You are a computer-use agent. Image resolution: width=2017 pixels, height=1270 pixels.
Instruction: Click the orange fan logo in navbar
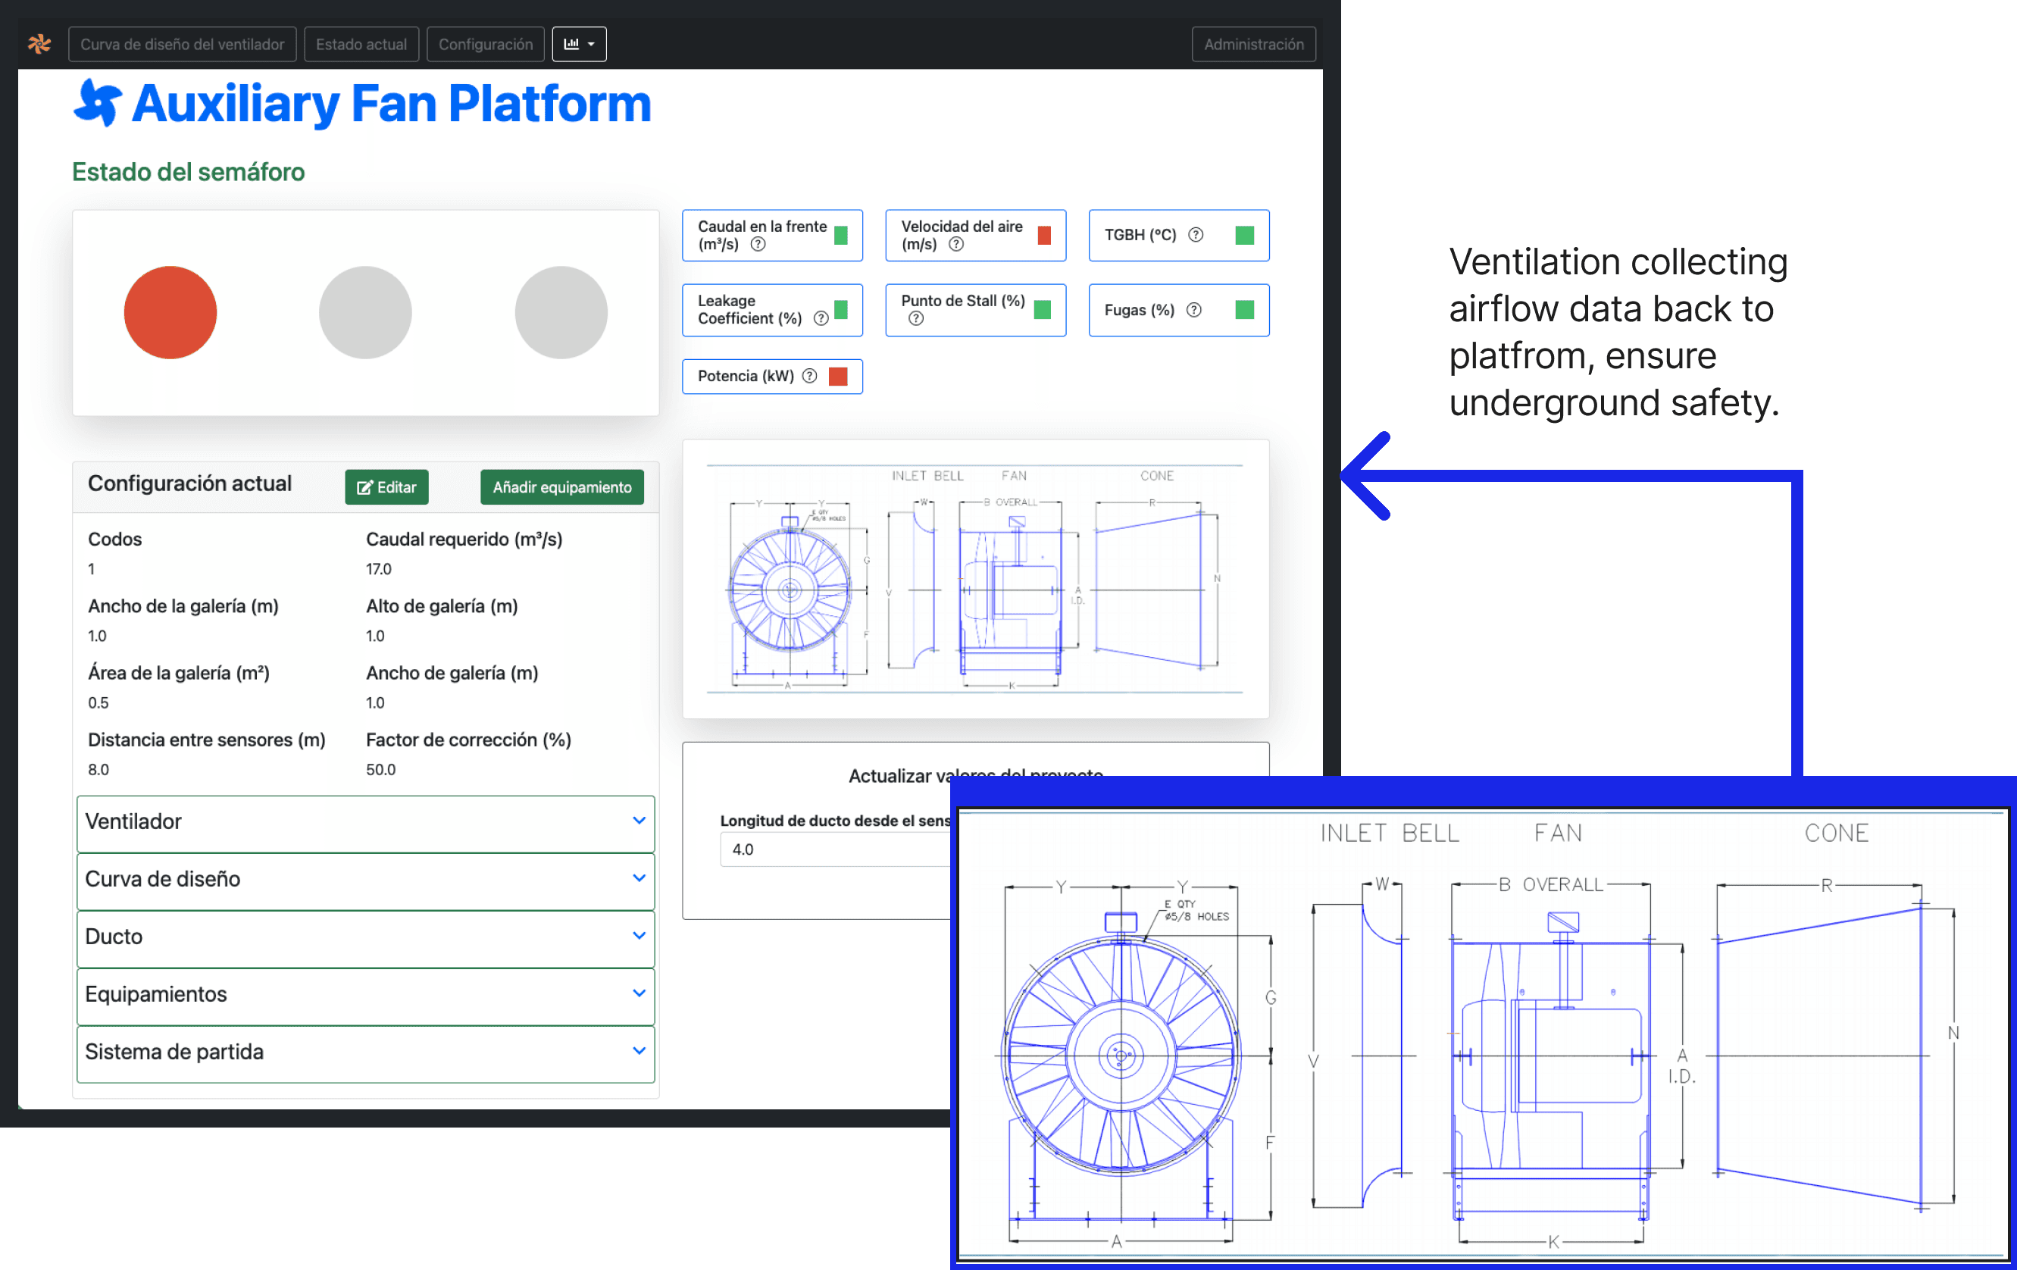tap(39, 43)
